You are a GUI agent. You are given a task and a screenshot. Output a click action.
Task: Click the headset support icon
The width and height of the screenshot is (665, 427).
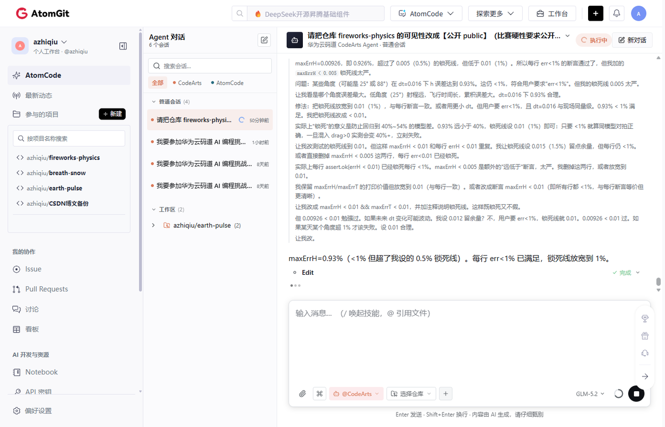pyautogui.click(x=645, y=353)
